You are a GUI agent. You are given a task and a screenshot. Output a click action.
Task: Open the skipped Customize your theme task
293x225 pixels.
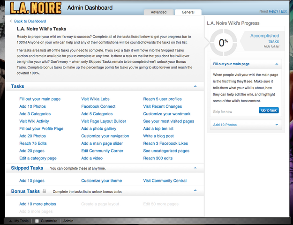pos(101,181)
